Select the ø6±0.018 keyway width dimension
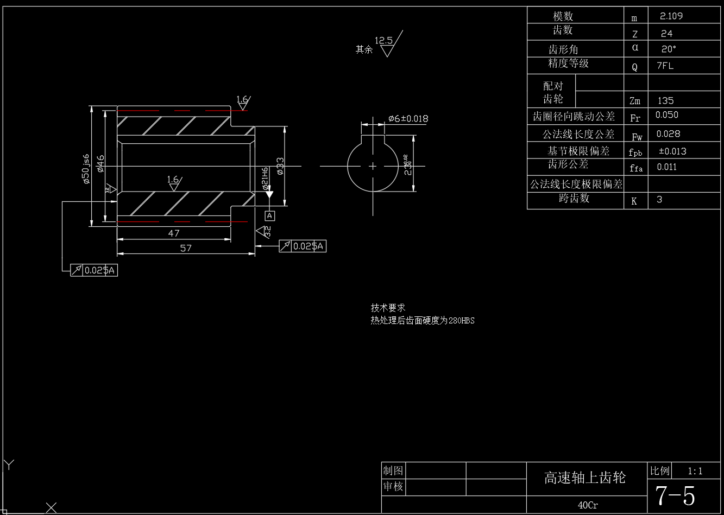 tap(408, 118)
